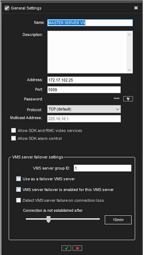The height and width of the screenshot is (255, 144).
Task: Toggle Allow SDK alarm control checkbox
Action: click(x=14, y=139)
